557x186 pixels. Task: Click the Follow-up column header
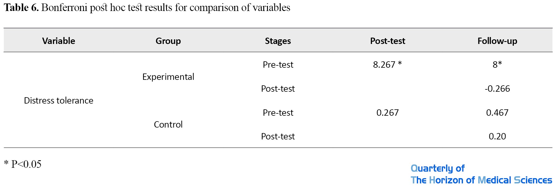point(497,41)
